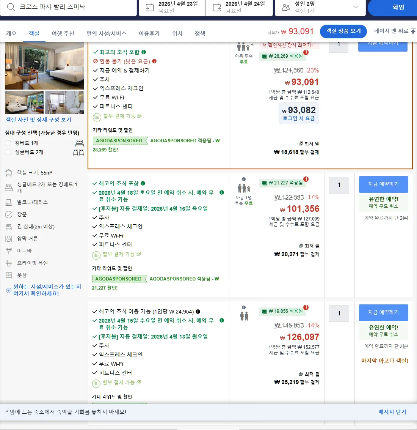The width and height of the screenshot is (417, 430).
Task: Open 최저 월 link above ₩25,219
Action: click(x=309, y=374)
